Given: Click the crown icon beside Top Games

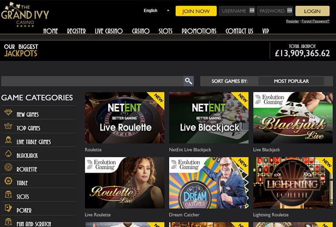Looking at the screenshot, I should 8,126.
